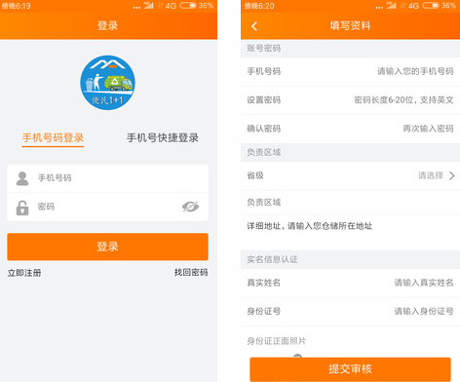This screenshot has height=382, width=460.
Task: Click the 填写资料 page title
Action: (350, 25)
